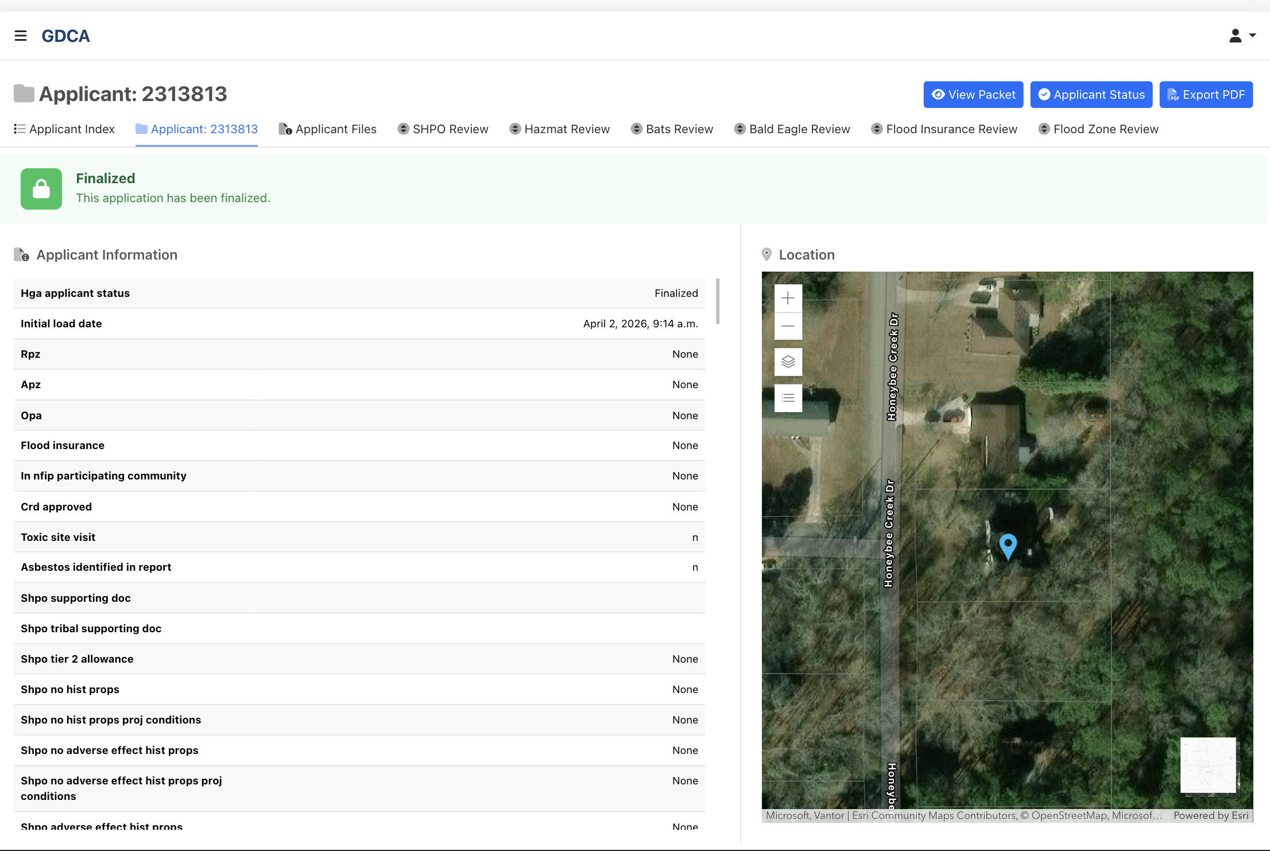Click the View Packet button
The image size is (1270, 851).
tap(973, 95)
